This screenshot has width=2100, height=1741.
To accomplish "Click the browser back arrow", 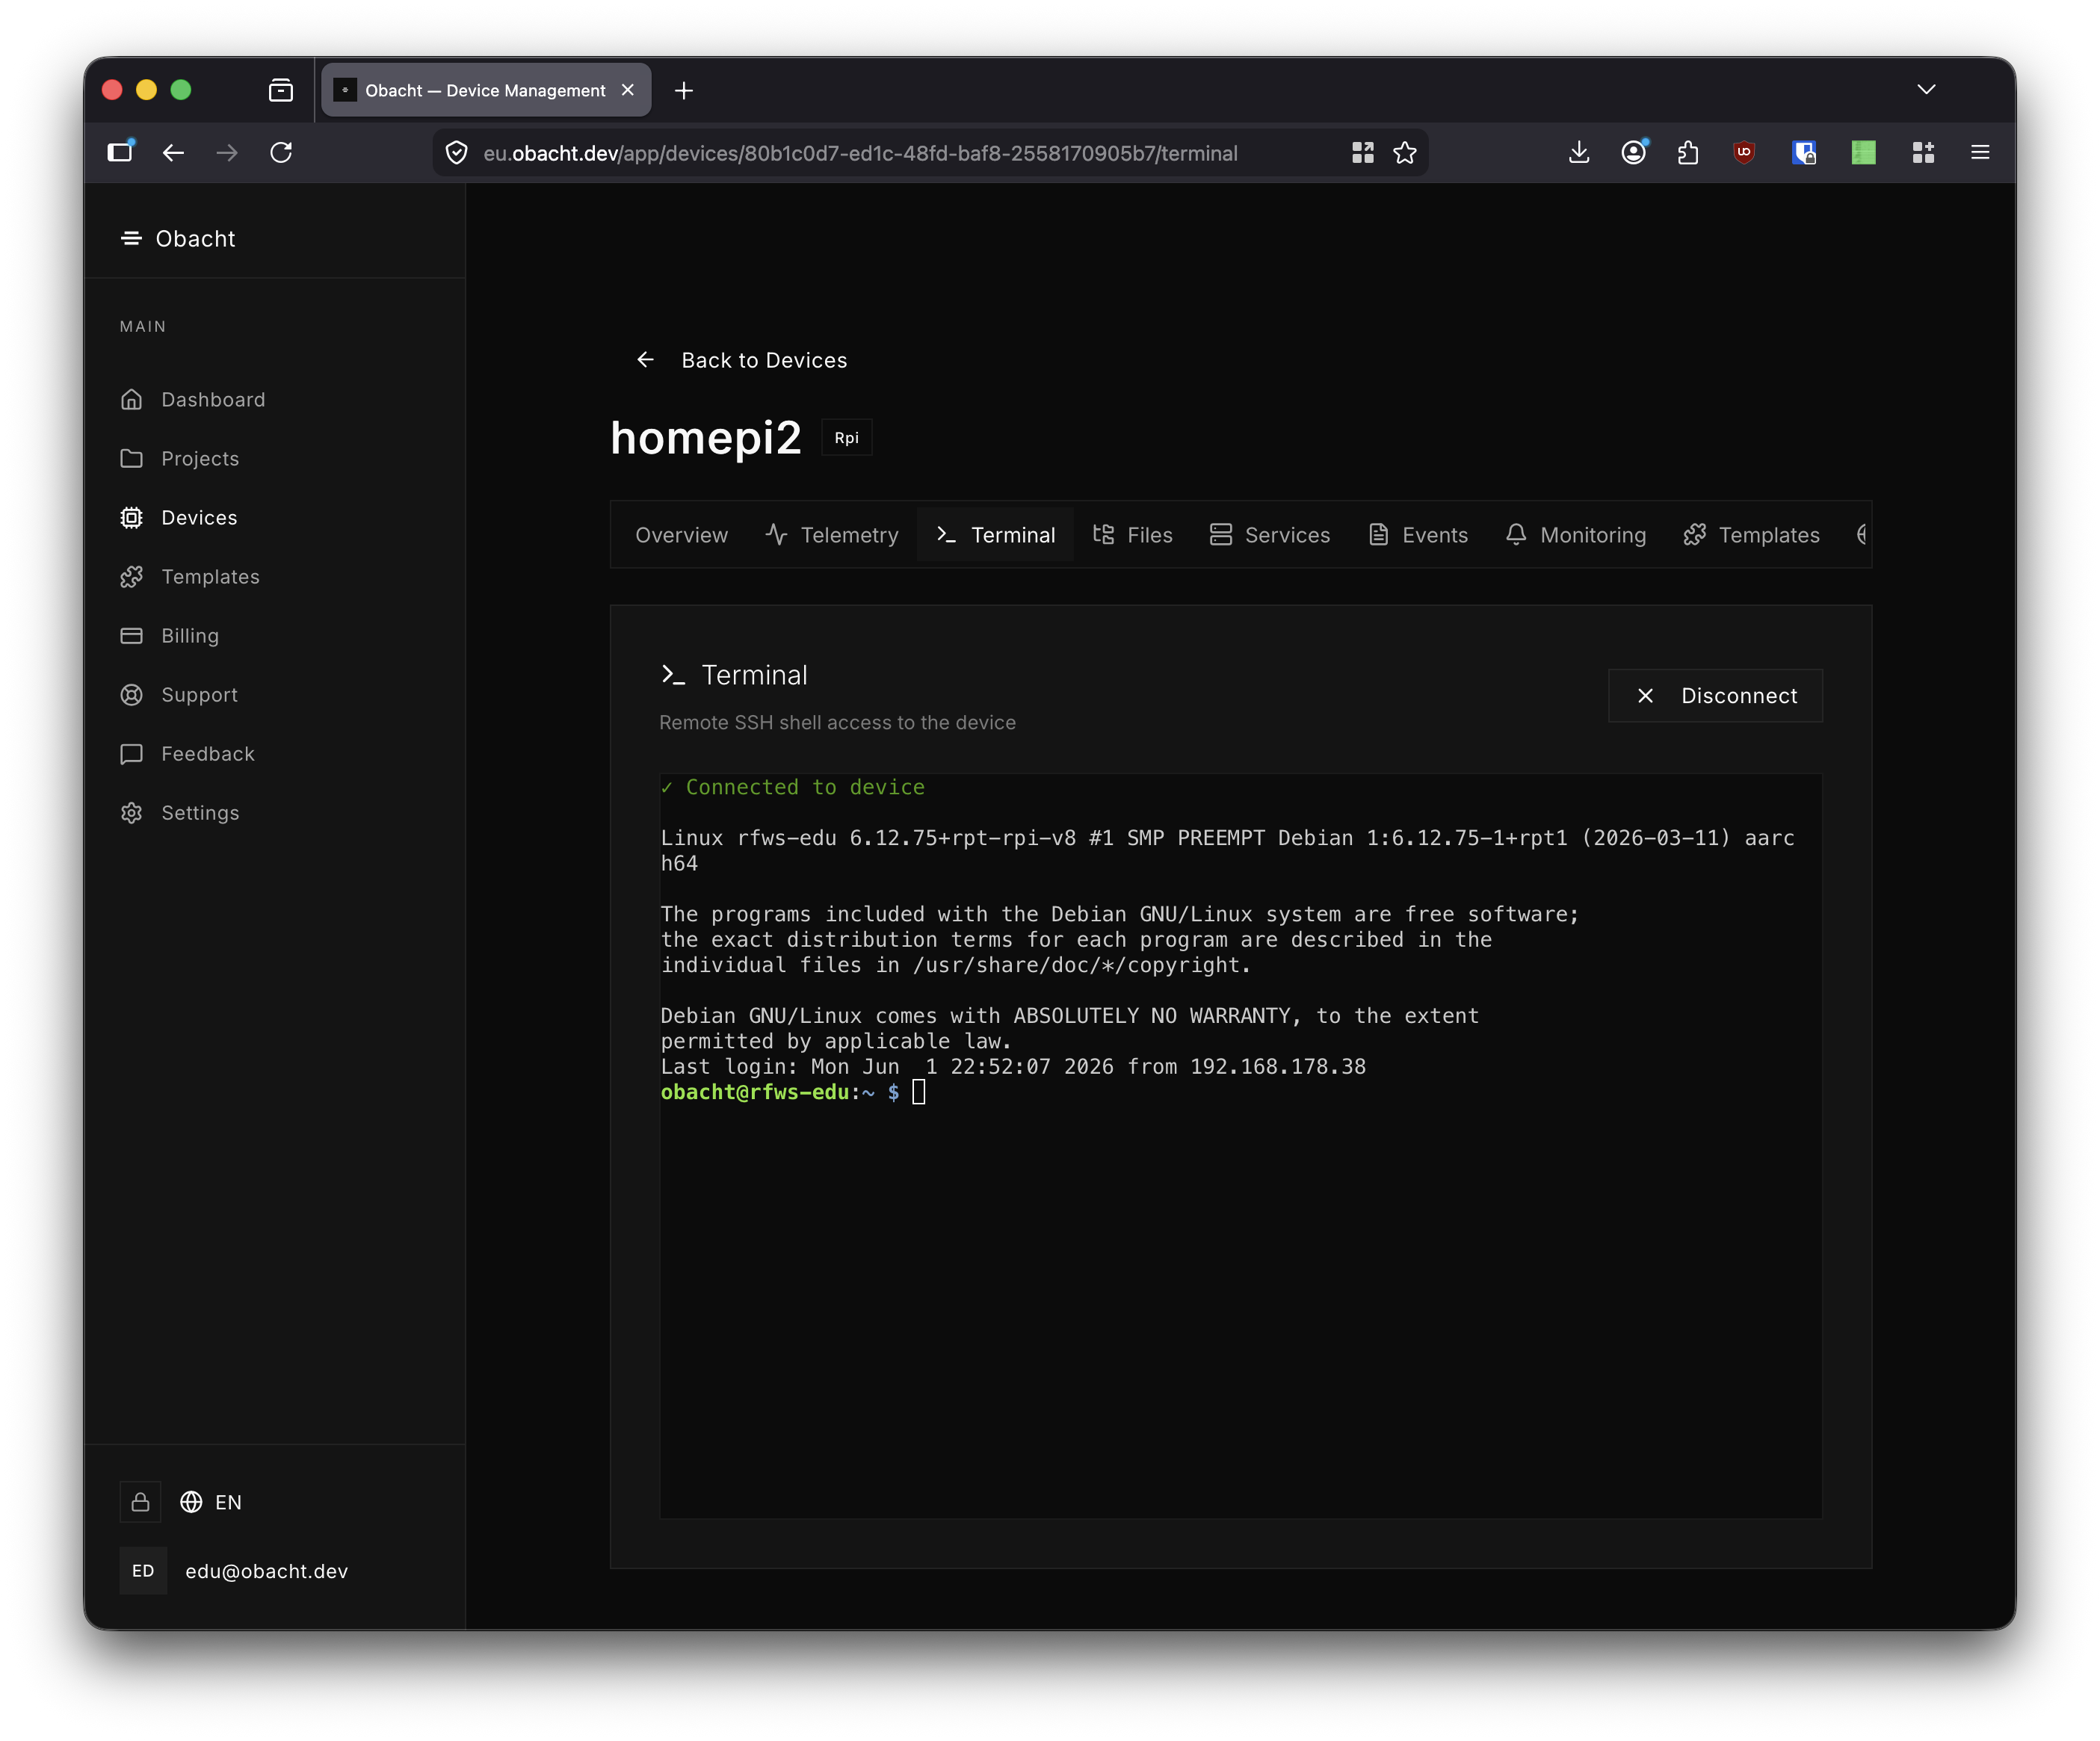I will (x=173, y=152).
